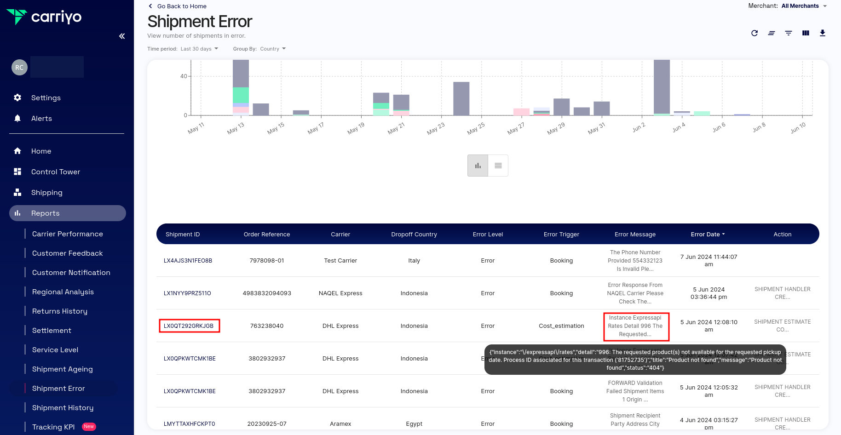Open Shipment History report

pos(63,407)
